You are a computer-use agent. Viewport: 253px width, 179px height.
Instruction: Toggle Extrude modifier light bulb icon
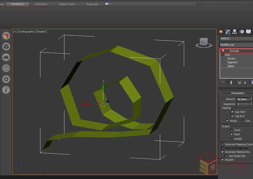click(223, 51)
